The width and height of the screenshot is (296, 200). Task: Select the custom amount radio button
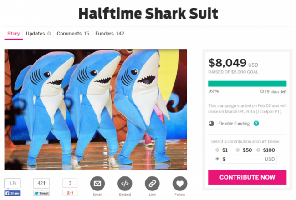tap(217, 159)
